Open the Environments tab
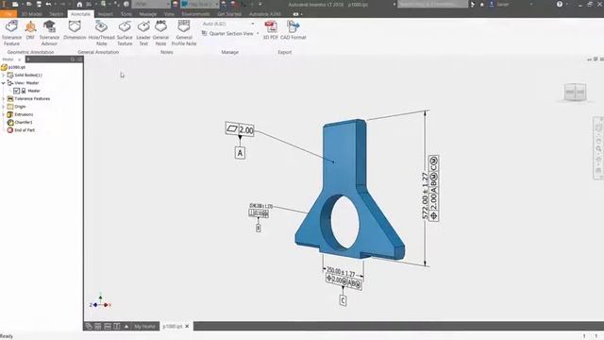604x340 pixels. [x=195, y=14]
